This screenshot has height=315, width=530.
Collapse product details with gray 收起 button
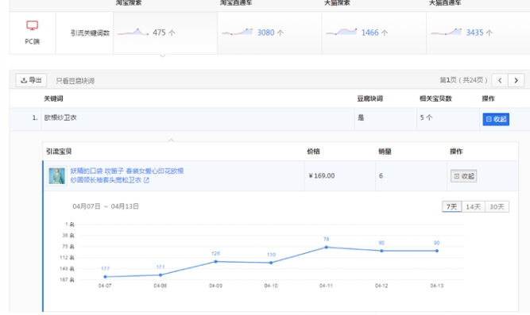click(463, 176)
